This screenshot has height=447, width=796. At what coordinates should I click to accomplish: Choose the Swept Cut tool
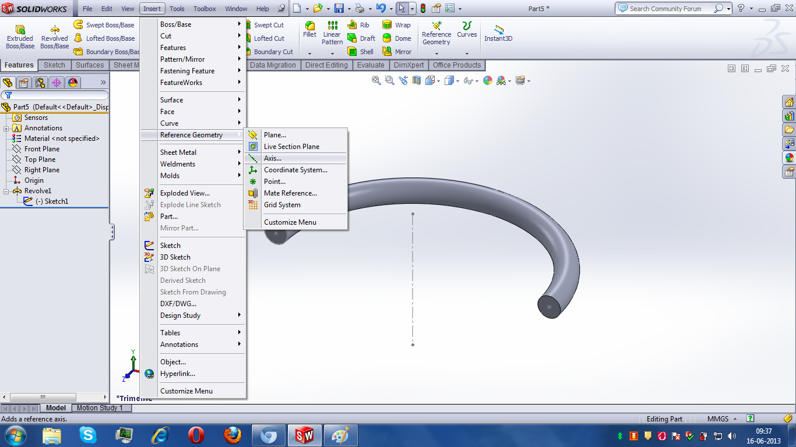[x=264, y=25]
